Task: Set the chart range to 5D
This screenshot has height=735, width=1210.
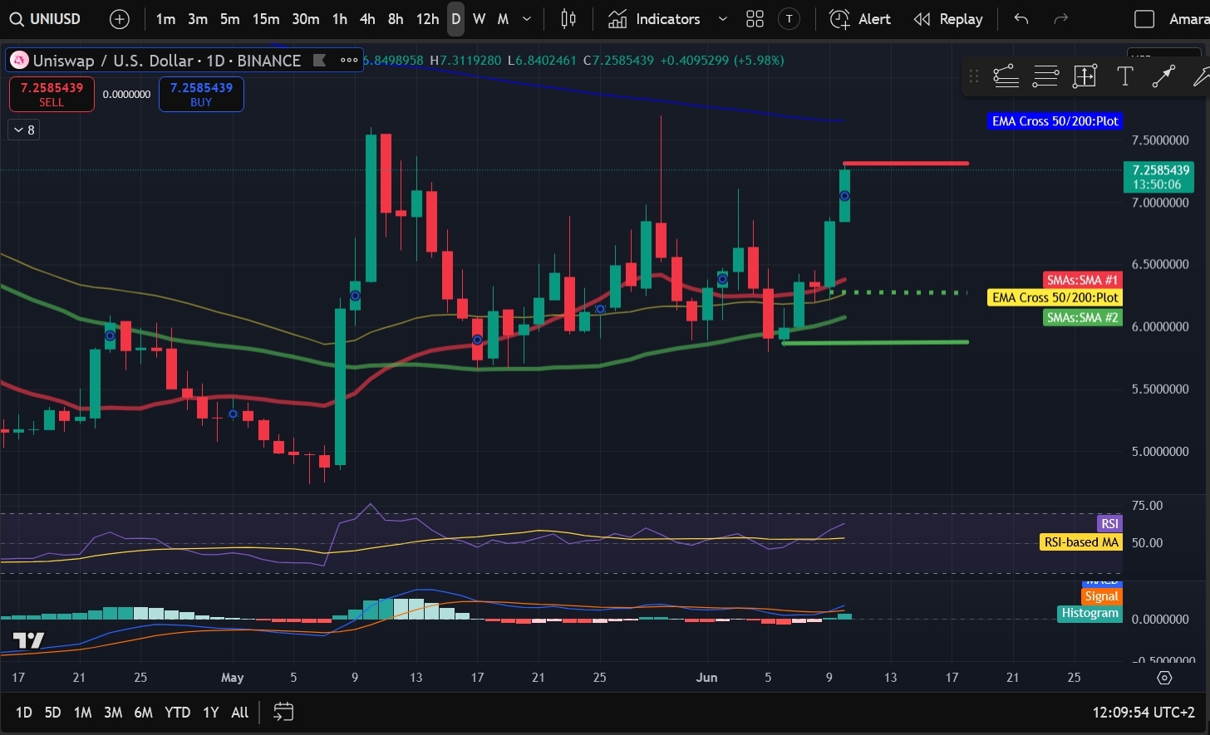Action: tap(52, 712)
